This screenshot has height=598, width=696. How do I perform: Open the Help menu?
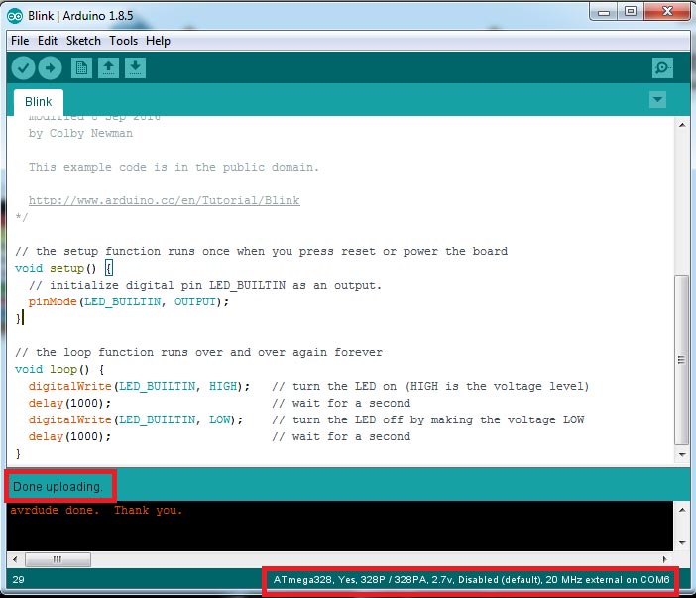click(158, 41)
